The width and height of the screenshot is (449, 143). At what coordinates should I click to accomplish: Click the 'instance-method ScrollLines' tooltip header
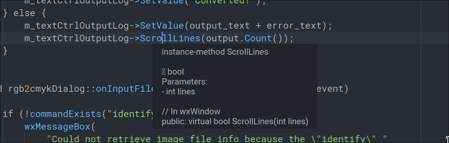[x=215, y=52]
